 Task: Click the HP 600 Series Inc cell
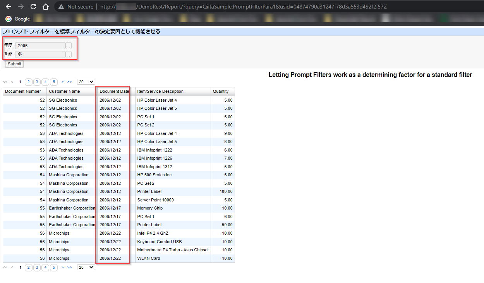173,175
